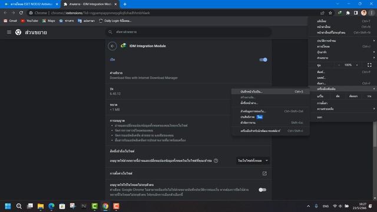The height and width of the screenshot is (212, 377).
Task: Go back using the extension details arrow
Action: pos(113,46)
